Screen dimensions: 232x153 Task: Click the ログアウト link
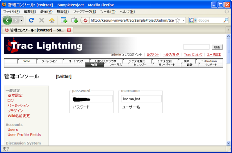(153, 55)
